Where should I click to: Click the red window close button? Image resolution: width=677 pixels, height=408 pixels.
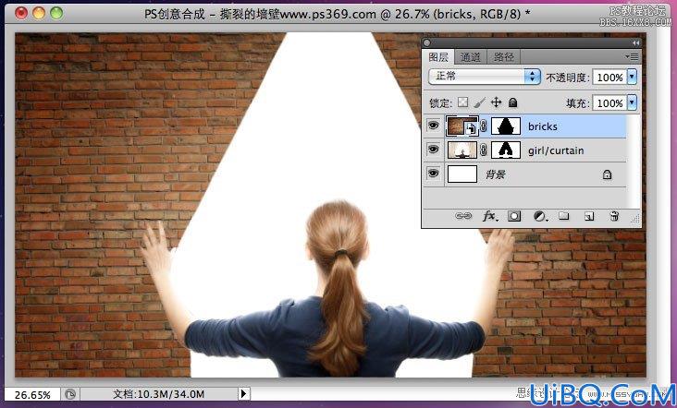(x=20, y=13)
